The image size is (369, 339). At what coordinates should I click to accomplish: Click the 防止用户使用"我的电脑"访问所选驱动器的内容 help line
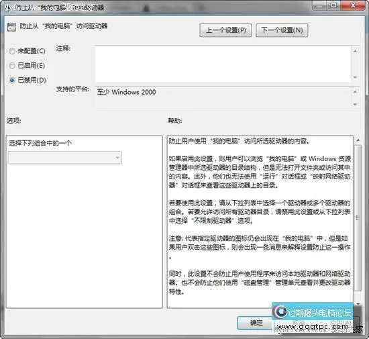239,141
